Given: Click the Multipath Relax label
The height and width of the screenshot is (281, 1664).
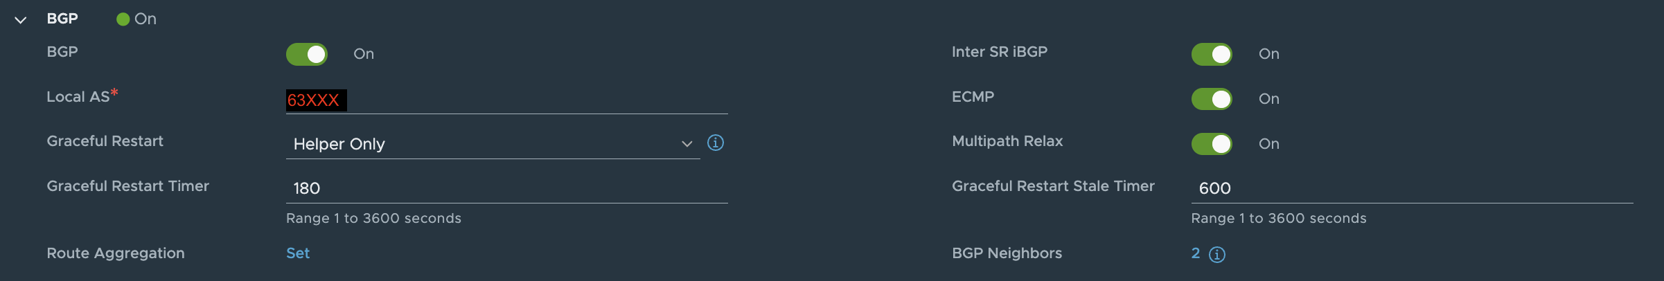Looking at the screenshot, I should [x=1007, y=141].
